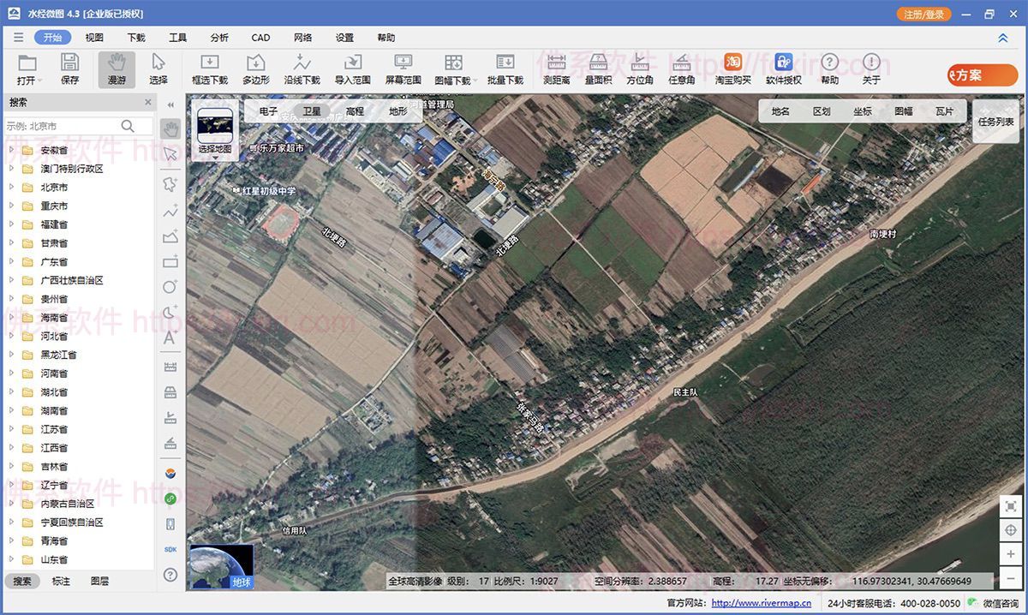Click the 注册/登录 register login button
1028x615 pixels.
pos(923,15)
